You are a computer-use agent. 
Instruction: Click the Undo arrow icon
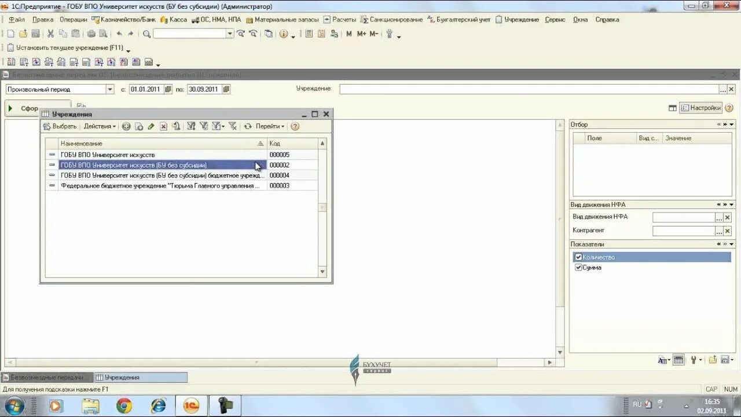tap(119, 34)
